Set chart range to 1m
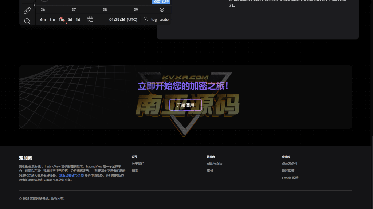This screenshot has width=373, height=209. [x=61, y=20]
